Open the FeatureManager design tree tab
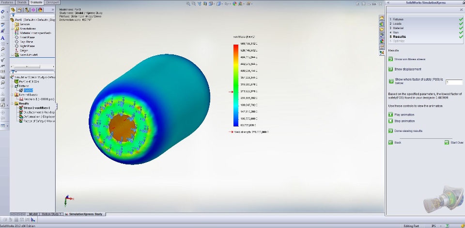 [13, 10]
